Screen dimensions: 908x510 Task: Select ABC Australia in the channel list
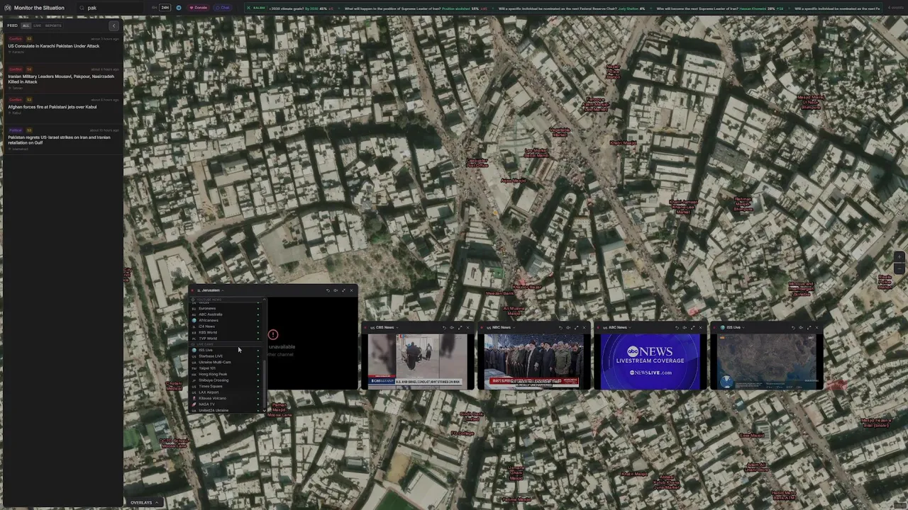(x=226, y=314)
